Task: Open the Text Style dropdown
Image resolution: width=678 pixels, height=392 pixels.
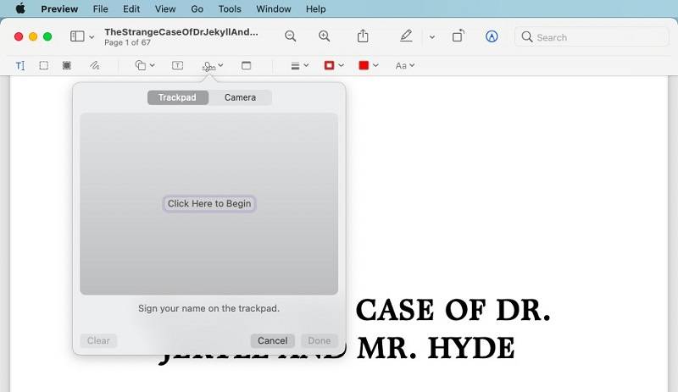Action: [x=405, y=65]
